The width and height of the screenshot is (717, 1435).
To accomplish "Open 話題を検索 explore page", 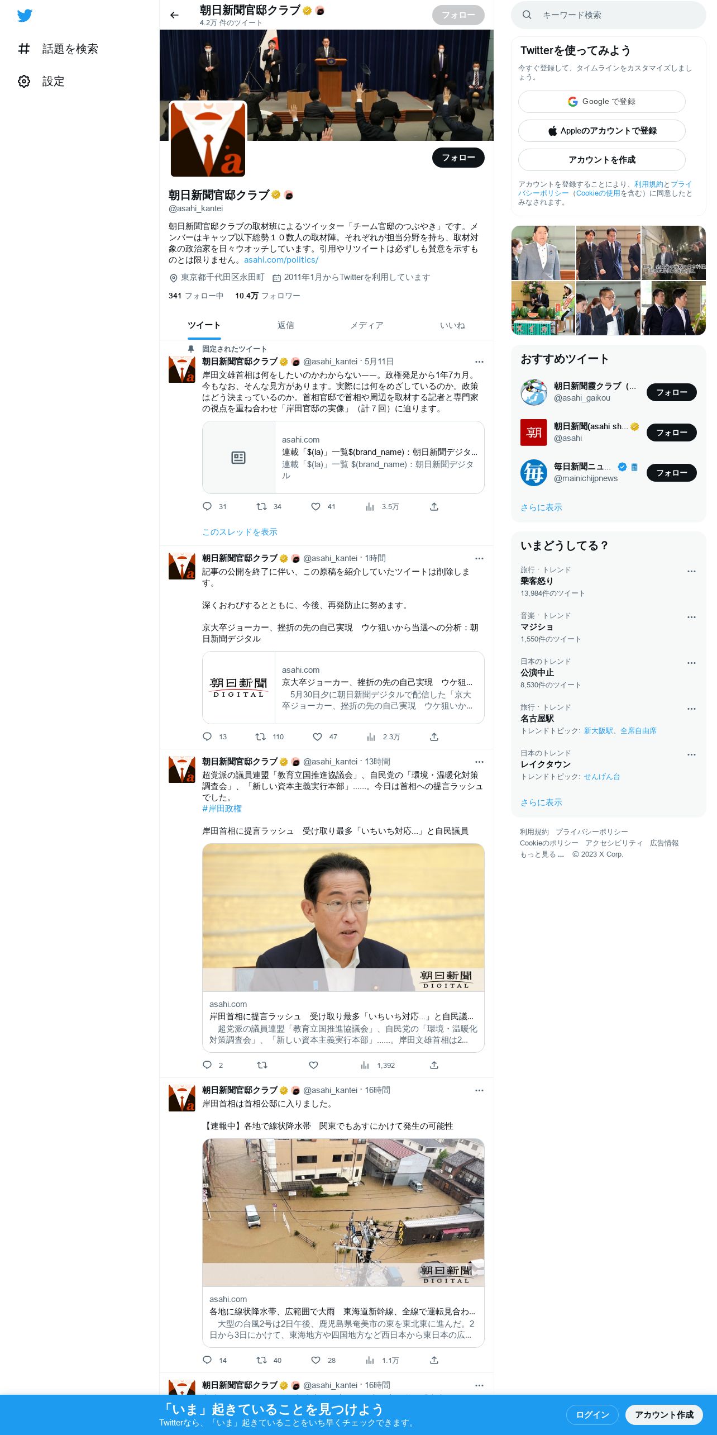I will [x=58, y=49].
